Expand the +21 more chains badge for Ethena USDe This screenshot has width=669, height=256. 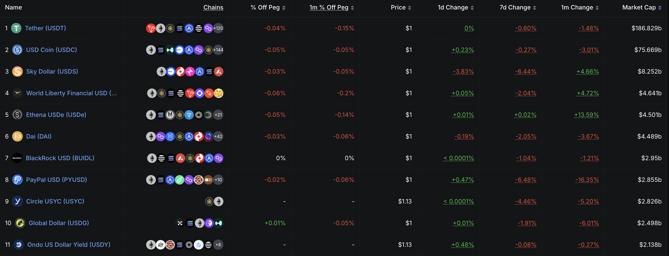(x=218, y=115)
